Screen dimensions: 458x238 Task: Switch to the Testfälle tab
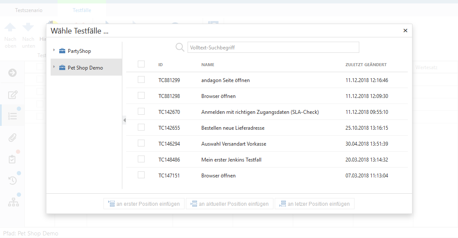pyautogui.click(x=82, y=10)
